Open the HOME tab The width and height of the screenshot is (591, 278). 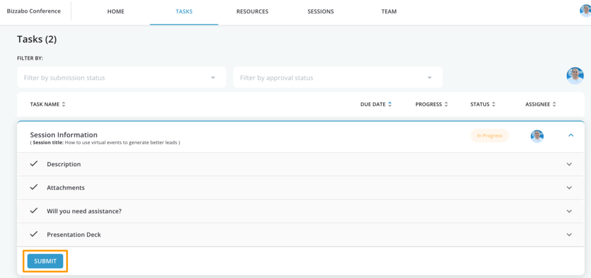[x=115, y=12]
